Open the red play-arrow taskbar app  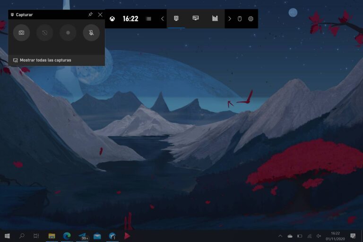(x=127, y=236)
